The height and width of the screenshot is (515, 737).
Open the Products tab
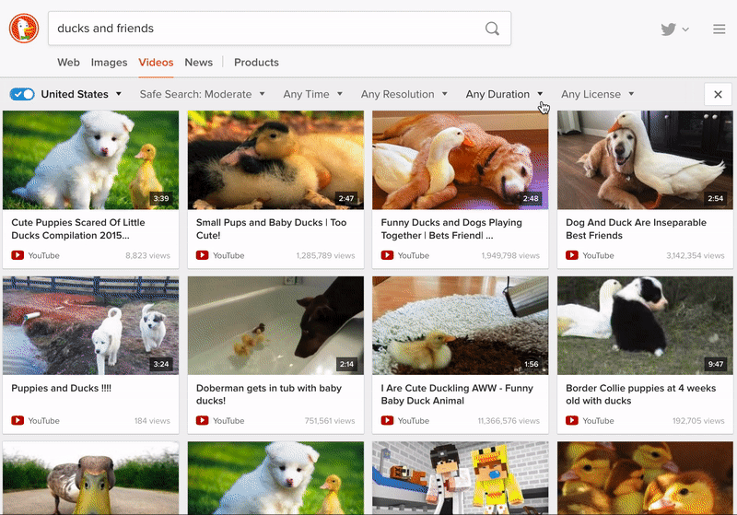[256, 63]
